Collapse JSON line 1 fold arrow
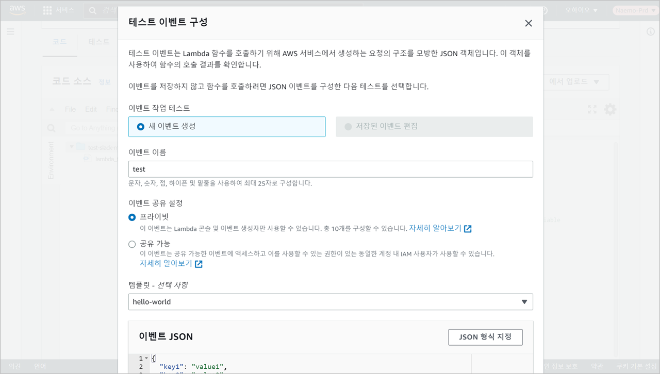Viewport: 660px width, 374px height. (146, 358)
